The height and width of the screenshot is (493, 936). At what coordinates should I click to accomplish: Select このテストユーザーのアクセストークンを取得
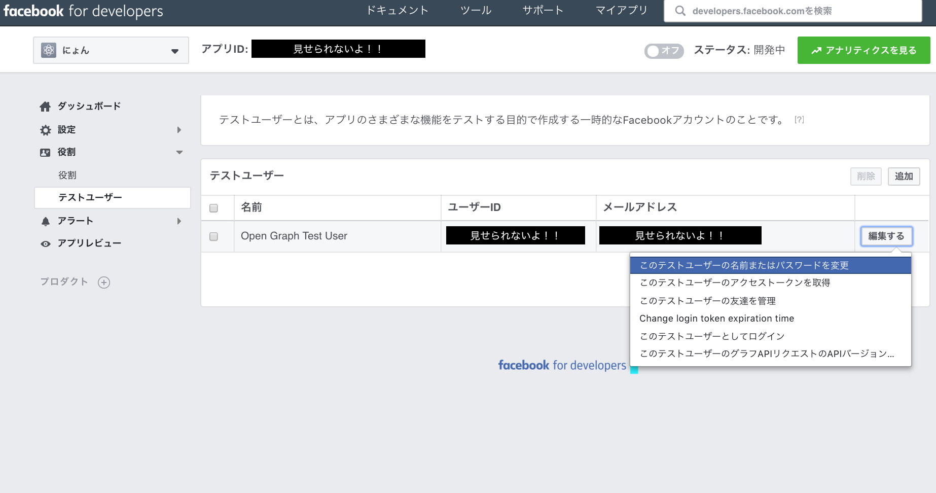click(770, 283)
